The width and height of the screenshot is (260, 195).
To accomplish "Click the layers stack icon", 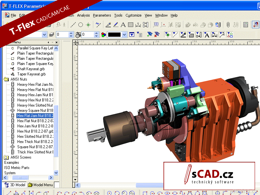I will pos(52,35).
